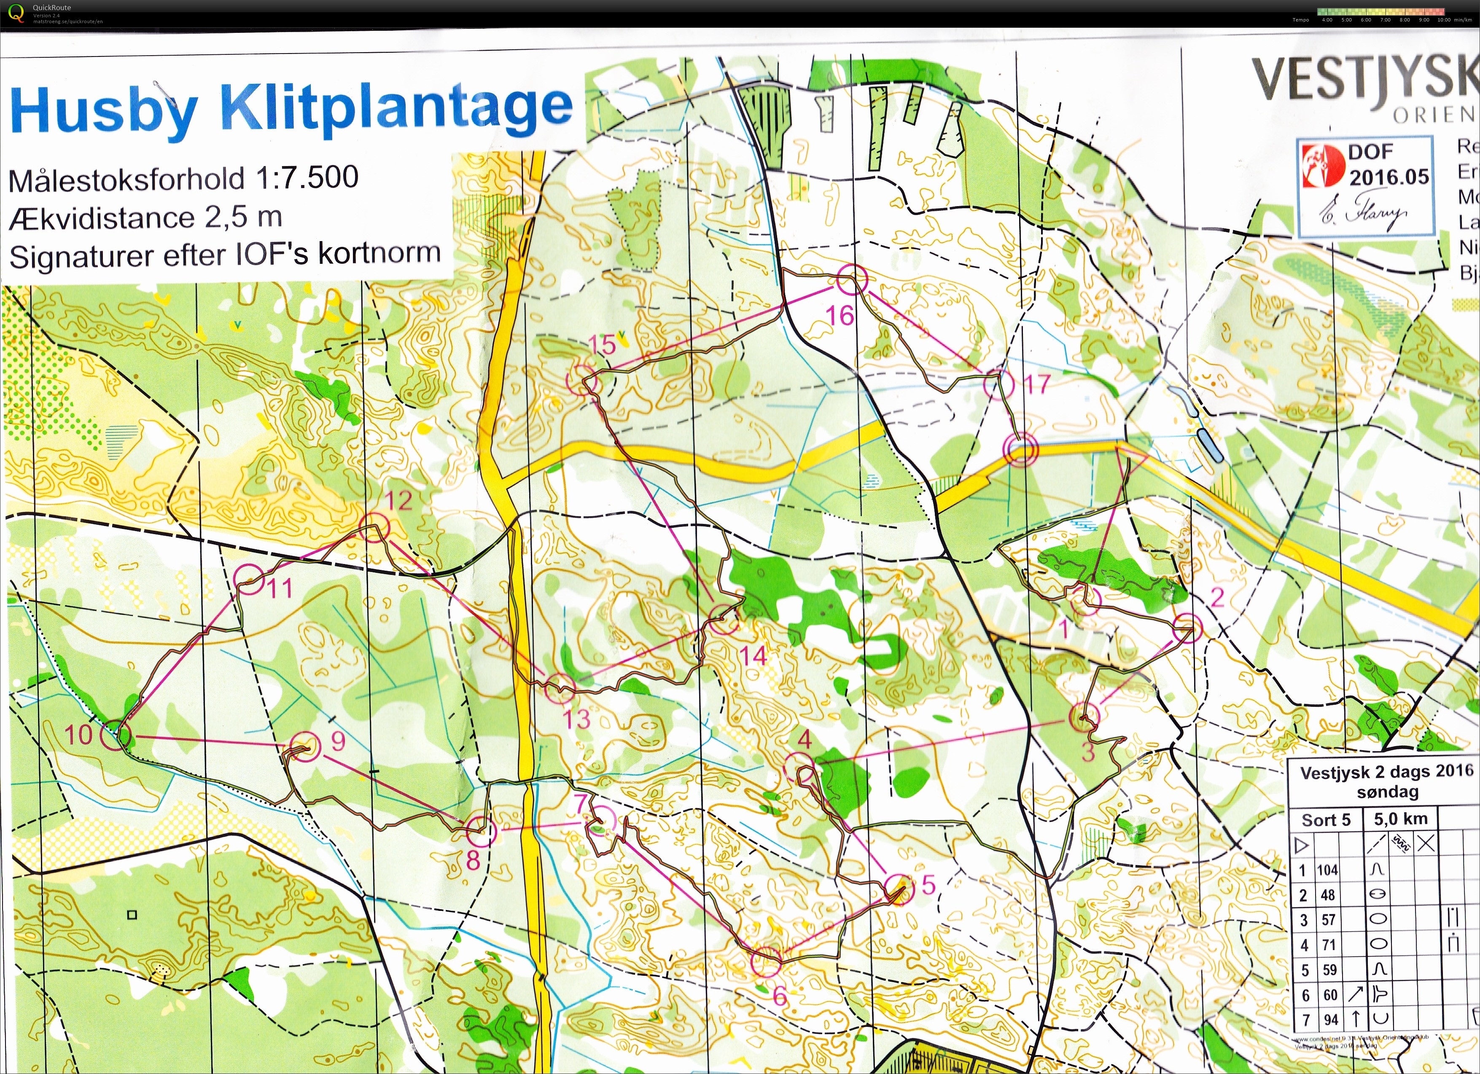Click the 5,0 km course length cell
Screen dimensions: 1480x1074
click(x=1400, y=819)
